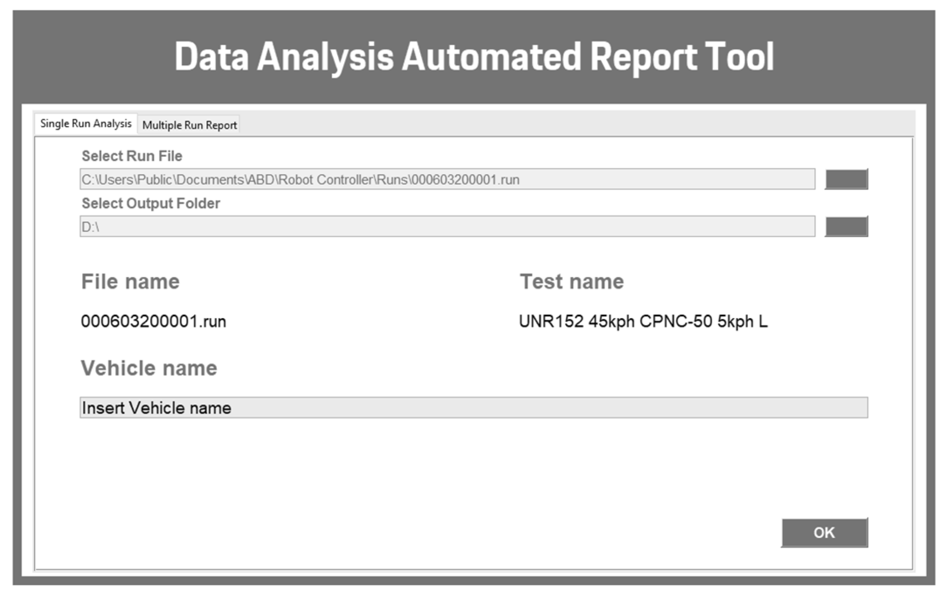Viewport: 948px width, 596px height.
Task: Click inside the run file path field
Action: (447, 179)
